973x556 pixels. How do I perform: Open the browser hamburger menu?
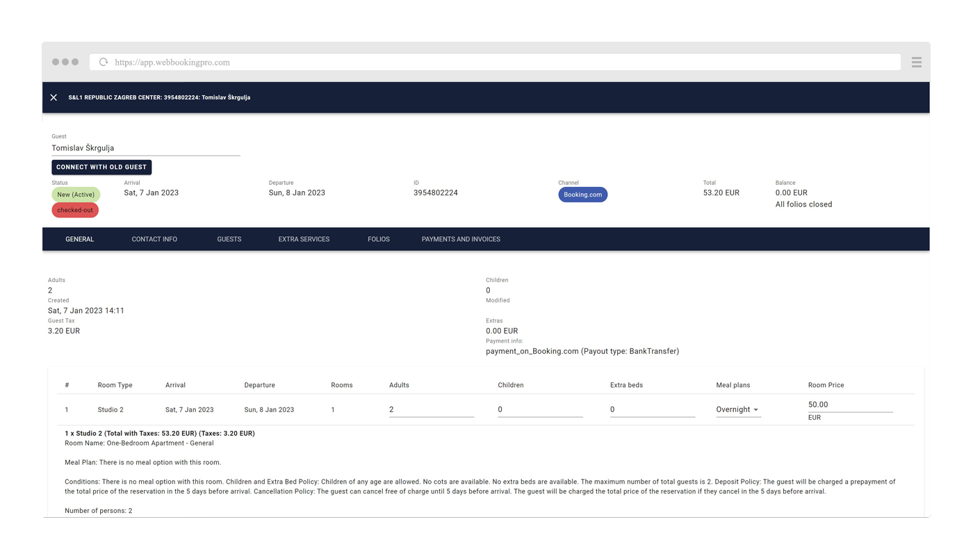tap(916, 62)
